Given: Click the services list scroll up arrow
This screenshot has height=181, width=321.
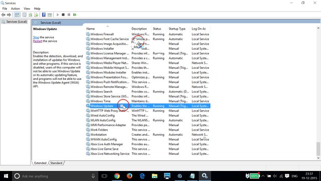Looking at the screenshot, I should click(x=318, y=28).
